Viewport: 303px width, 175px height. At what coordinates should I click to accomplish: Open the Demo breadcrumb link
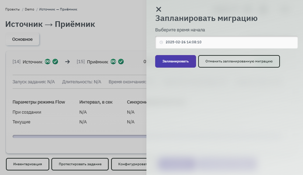tap(29, 9)
